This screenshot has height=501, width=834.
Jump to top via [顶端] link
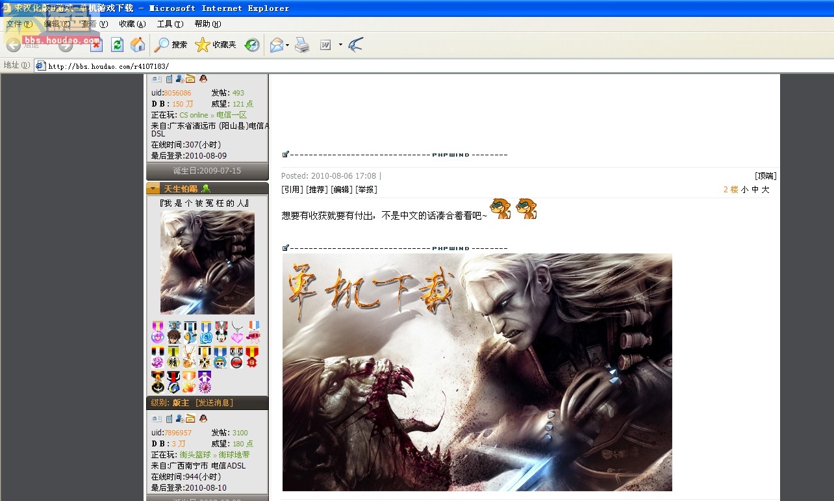coord(765,176)
